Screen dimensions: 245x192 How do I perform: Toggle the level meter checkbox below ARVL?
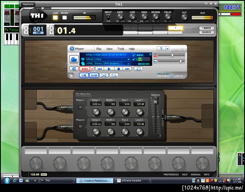(134, 59)
